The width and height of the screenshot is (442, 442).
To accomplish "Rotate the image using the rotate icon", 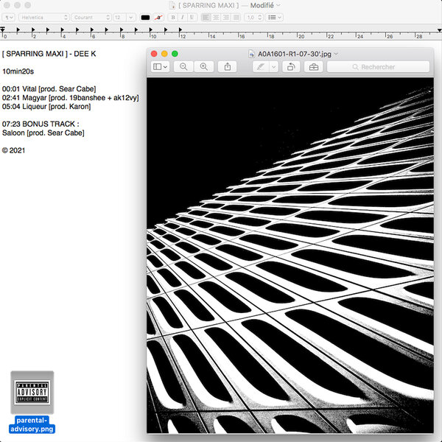I will [x=291, y=67].
